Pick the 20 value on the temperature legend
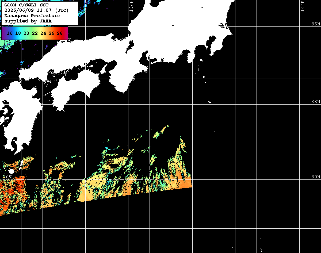Screen dimensions: 321x253 [x=26, y=33]
